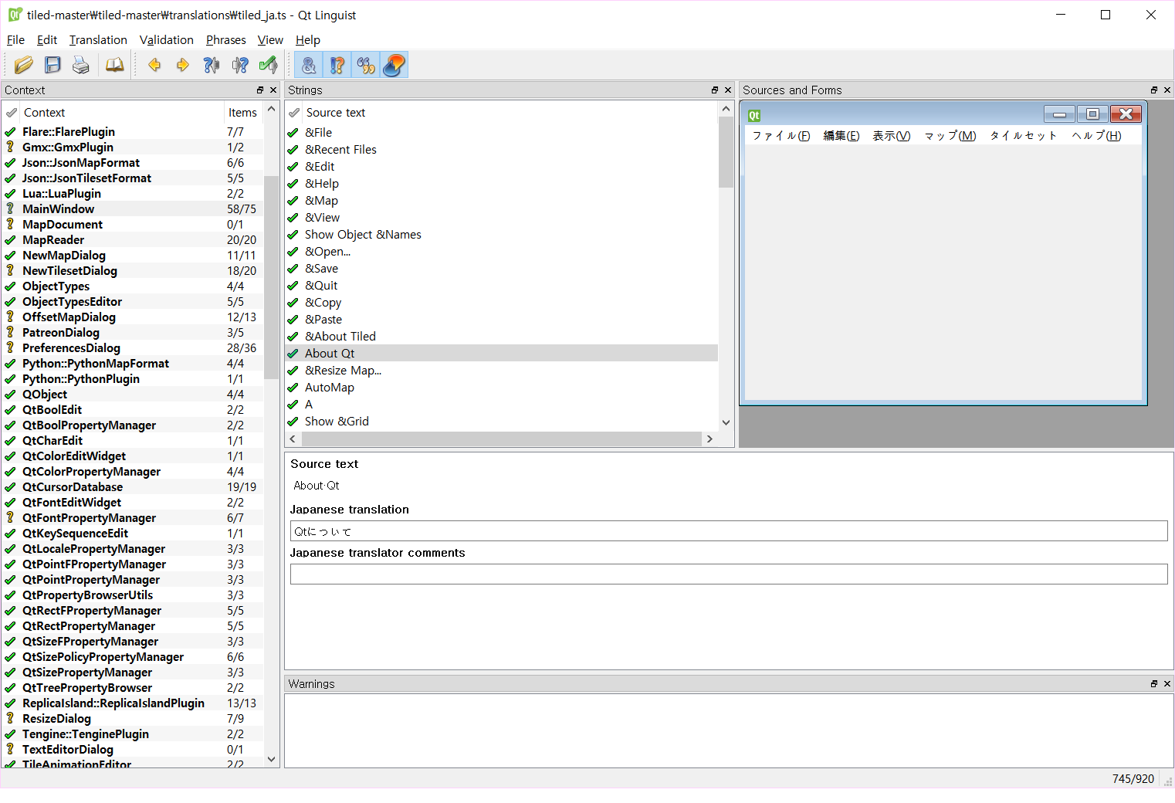The image size is (1175, 803).
Task: Close the Sources and Forms panel
Action: 1167,90
